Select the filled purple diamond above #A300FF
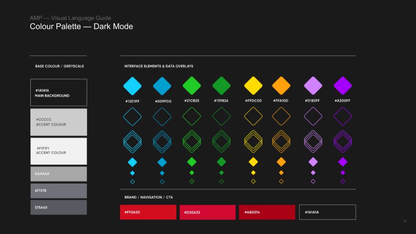 [343, 86]
